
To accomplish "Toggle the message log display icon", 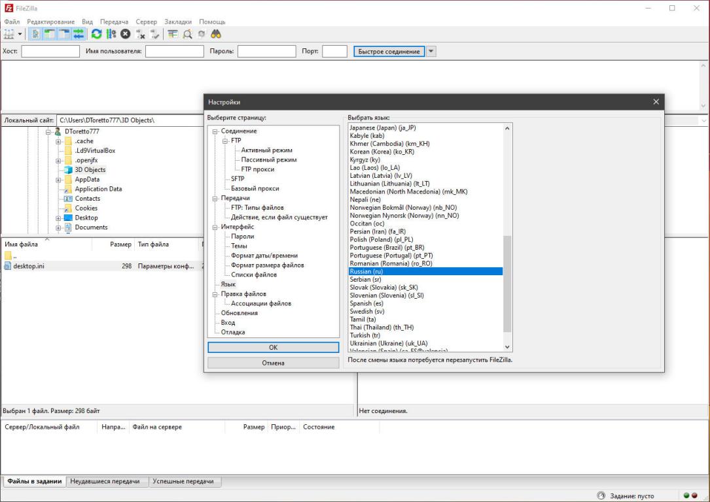I will (x=35, y=34).
